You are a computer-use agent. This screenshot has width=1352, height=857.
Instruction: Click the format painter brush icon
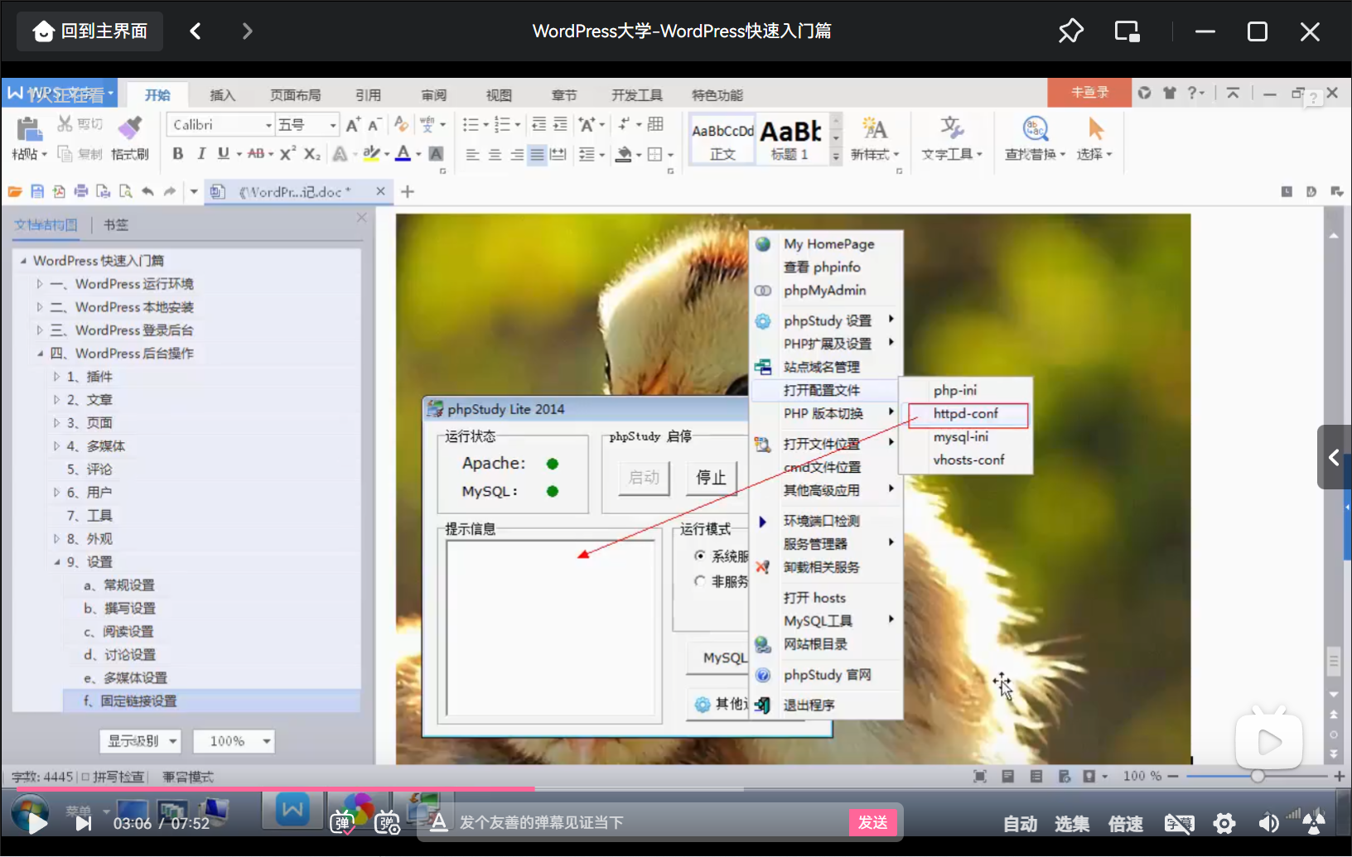(x=130, y=128)
